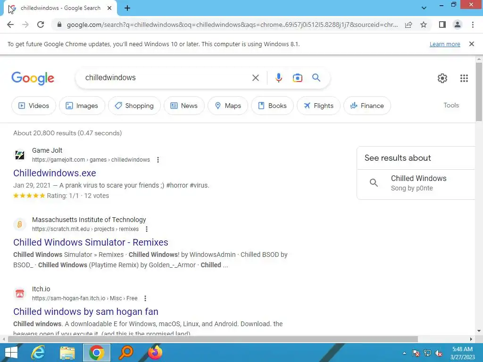Bookmark this page with the star
This screenshot has height=362, width=483.
(x=424, y=25)
